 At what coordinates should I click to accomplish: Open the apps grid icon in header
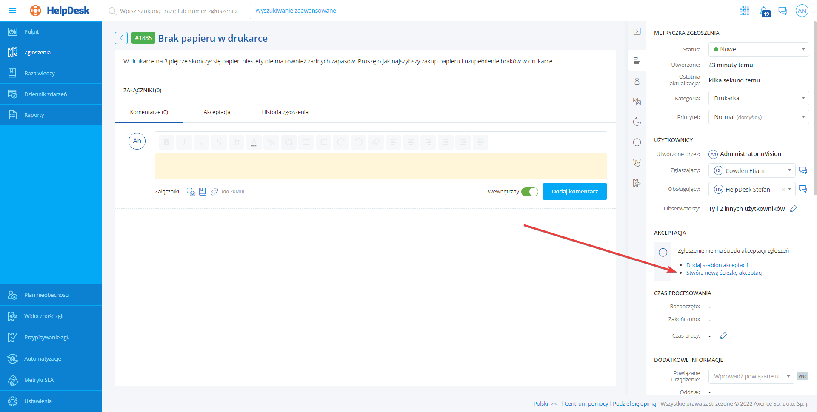tap(744, 11)
